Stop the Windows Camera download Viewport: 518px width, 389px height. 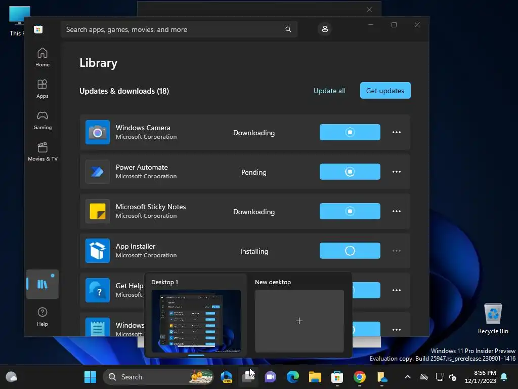pos(350,132)
